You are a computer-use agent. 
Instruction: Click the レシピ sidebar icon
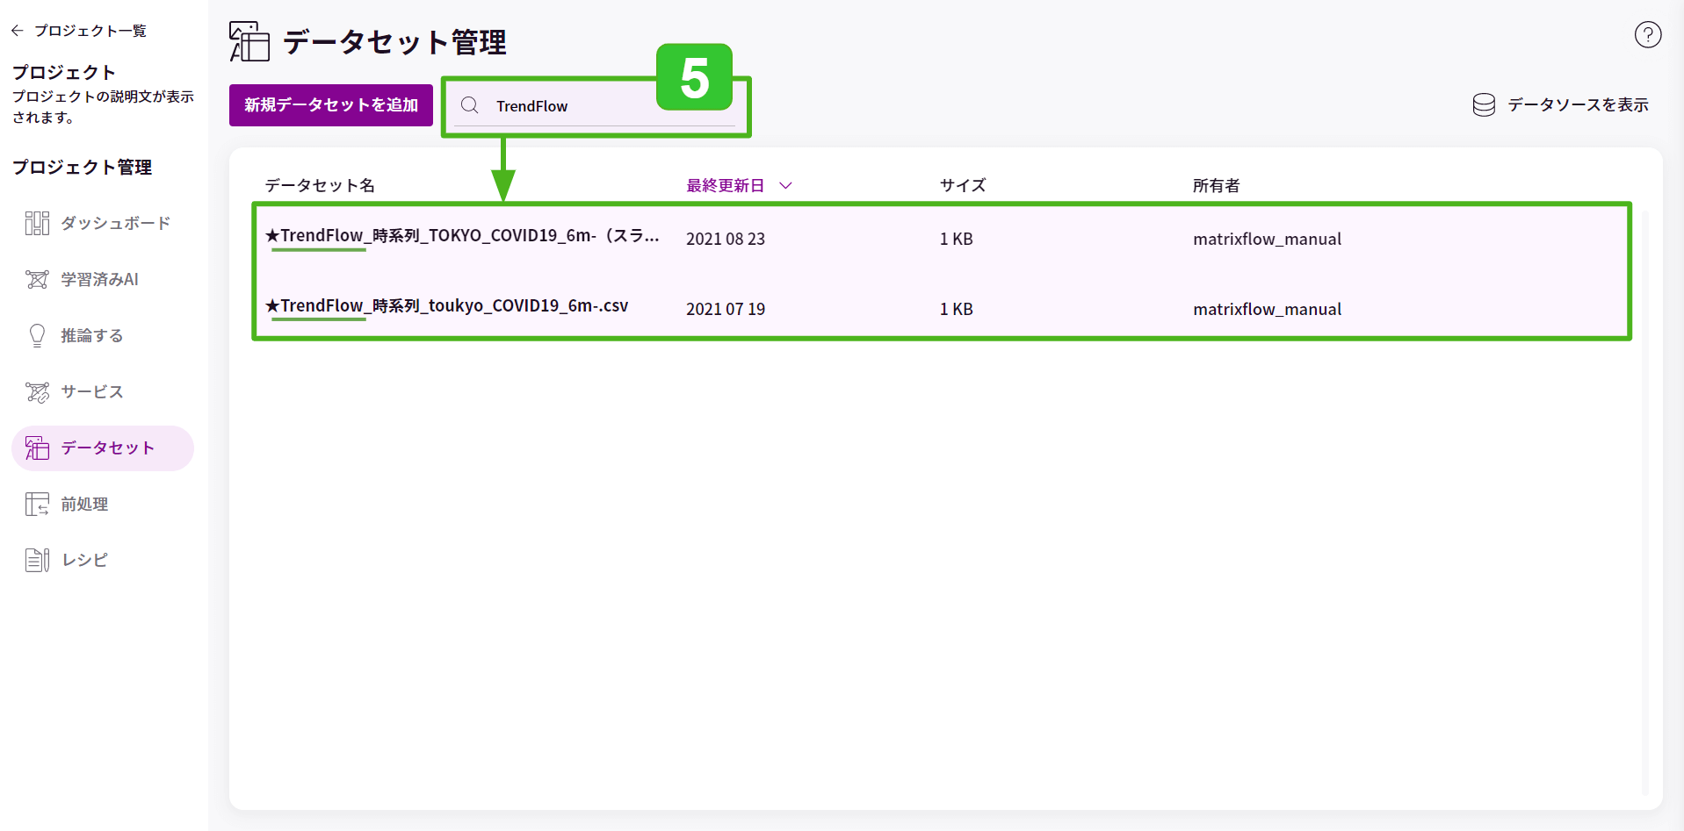(37, 560)
